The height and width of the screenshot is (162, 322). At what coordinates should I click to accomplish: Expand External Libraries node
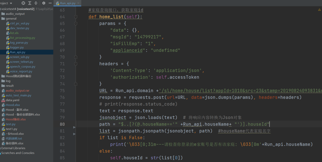tap(13, 148)
